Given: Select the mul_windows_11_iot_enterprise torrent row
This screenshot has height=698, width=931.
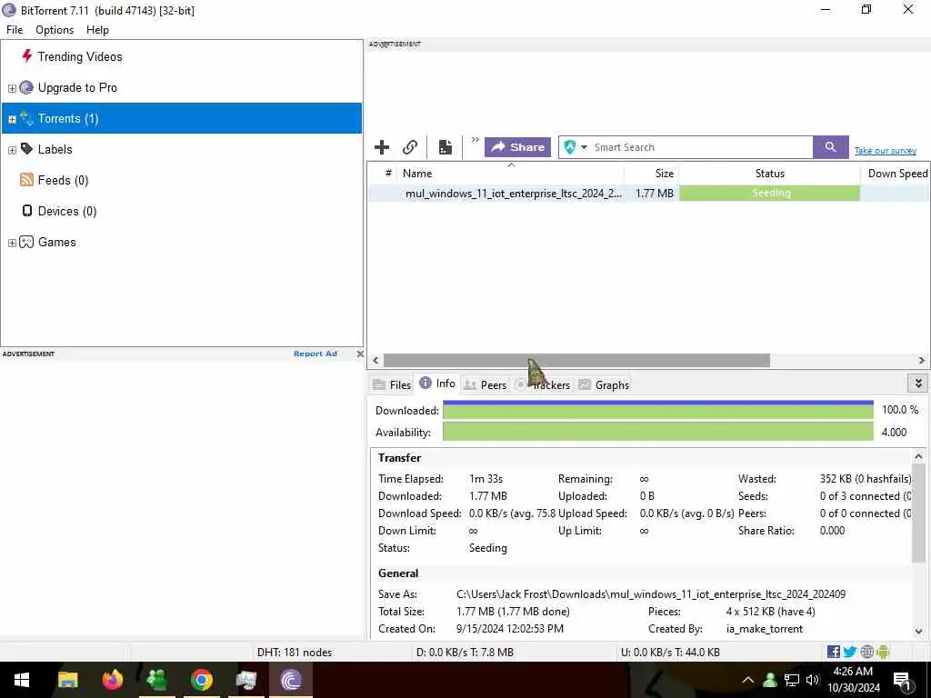Looking at the screenshot, I should click(x=649, y=193).
